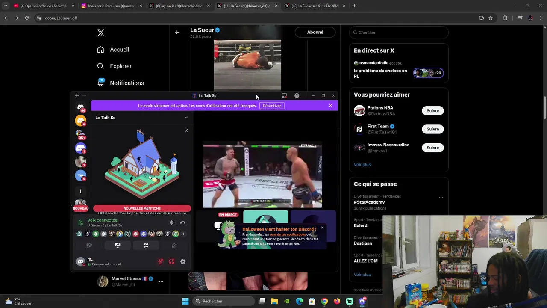This screenshot has width=547, height=308.
Task: Open Windows Start menu
Action: pos(185,301)
